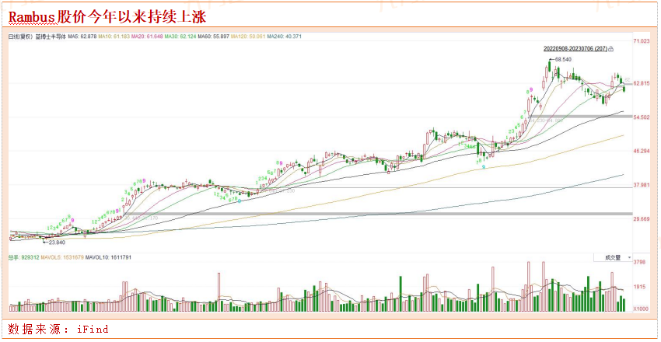Click the MA120: 50.061 indicator label
The width and height of the screenshot is (661, 342).
[248, 37]
